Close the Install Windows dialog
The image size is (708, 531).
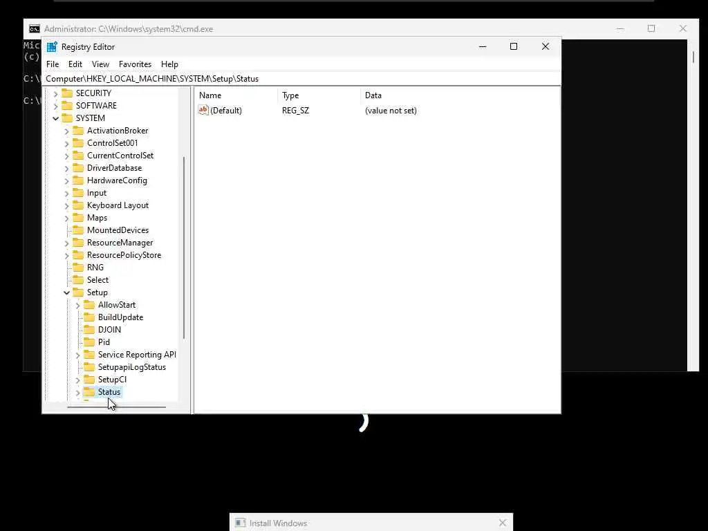[503, 523]
